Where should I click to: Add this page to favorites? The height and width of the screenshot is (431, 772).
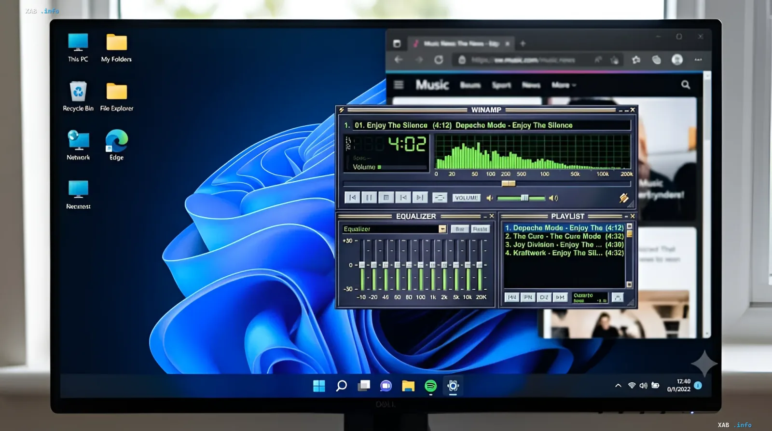click(x=615, y=60)
